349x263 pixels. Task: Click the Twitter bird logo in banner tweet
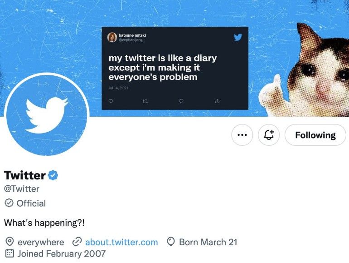click(x=238, y=37)
